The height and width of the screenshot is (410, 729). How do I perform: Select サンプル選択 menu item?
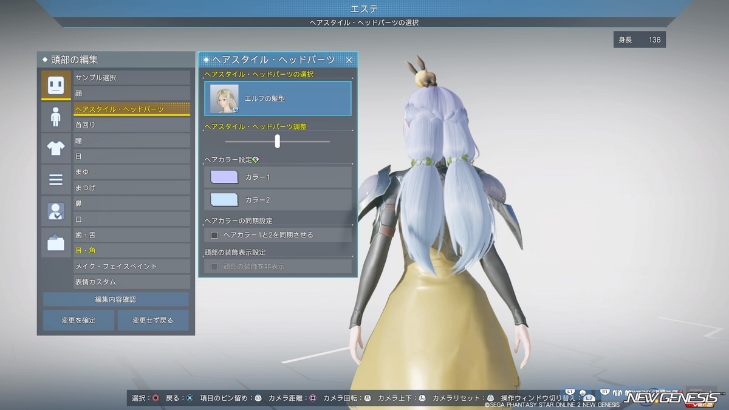click(132, 78)
